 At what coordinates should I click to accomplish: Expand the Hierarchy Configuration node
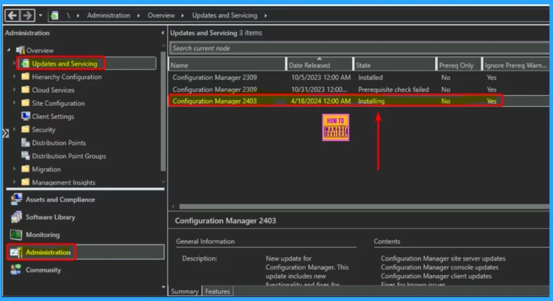pyautogui.click(x=14, y=77)
